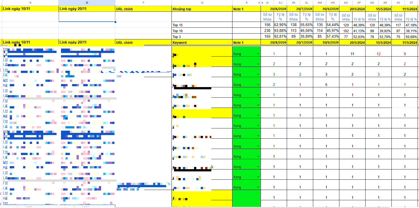Select column N header

pos(30,2)
